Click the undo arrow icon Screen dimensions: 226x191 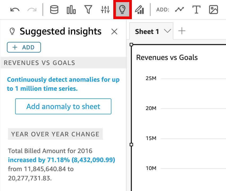point(15,10)
